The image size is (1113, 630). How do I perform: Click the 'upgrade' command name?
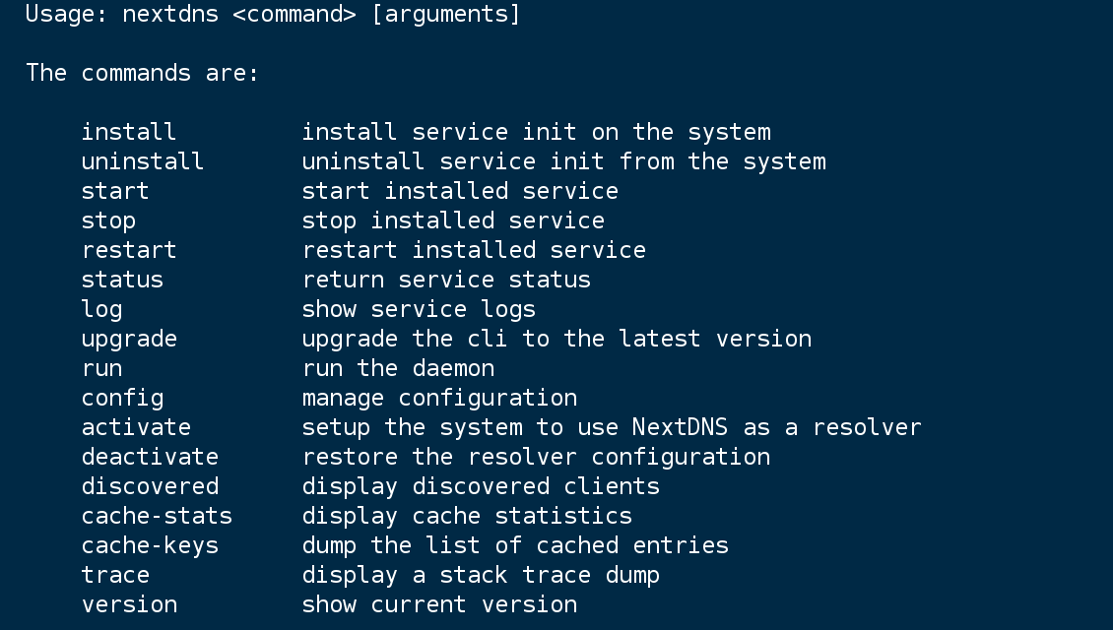tap(128, 339)
